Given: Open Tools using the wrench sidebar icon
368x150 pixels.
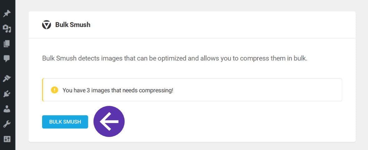Looking at the screenshot, I should click(7, 124).
